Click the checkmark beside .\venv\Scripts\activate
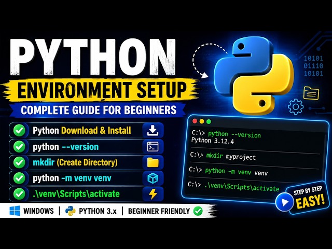This screenshot has width=332, height=249. click(19, 194)
